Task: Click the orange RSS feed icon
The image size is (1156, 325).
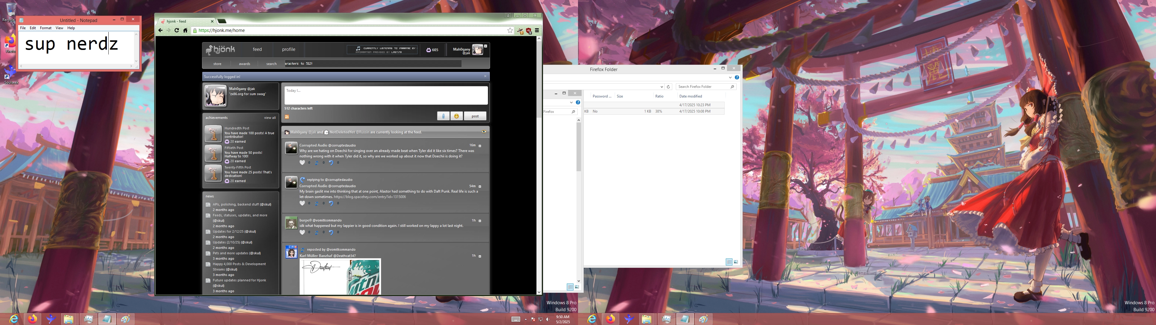Action: point(287,117)
